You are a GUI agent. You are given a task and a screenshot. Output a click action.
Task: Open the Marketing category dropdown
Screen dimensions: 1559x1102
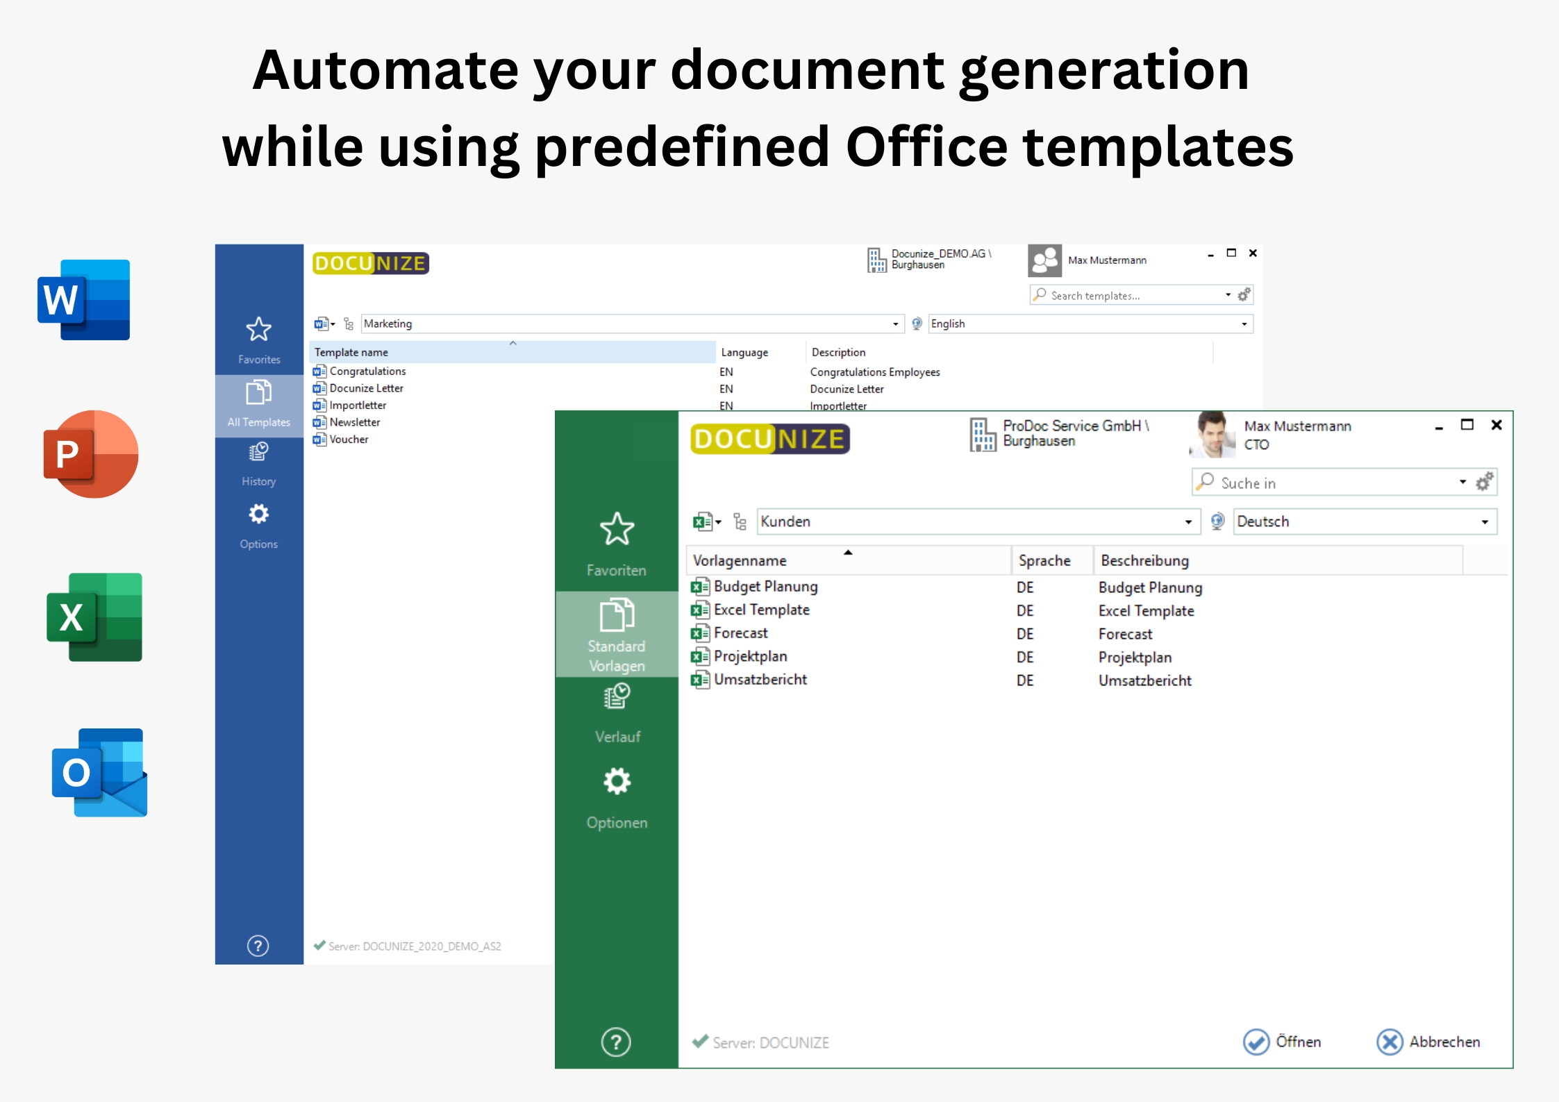click(895, 324)
